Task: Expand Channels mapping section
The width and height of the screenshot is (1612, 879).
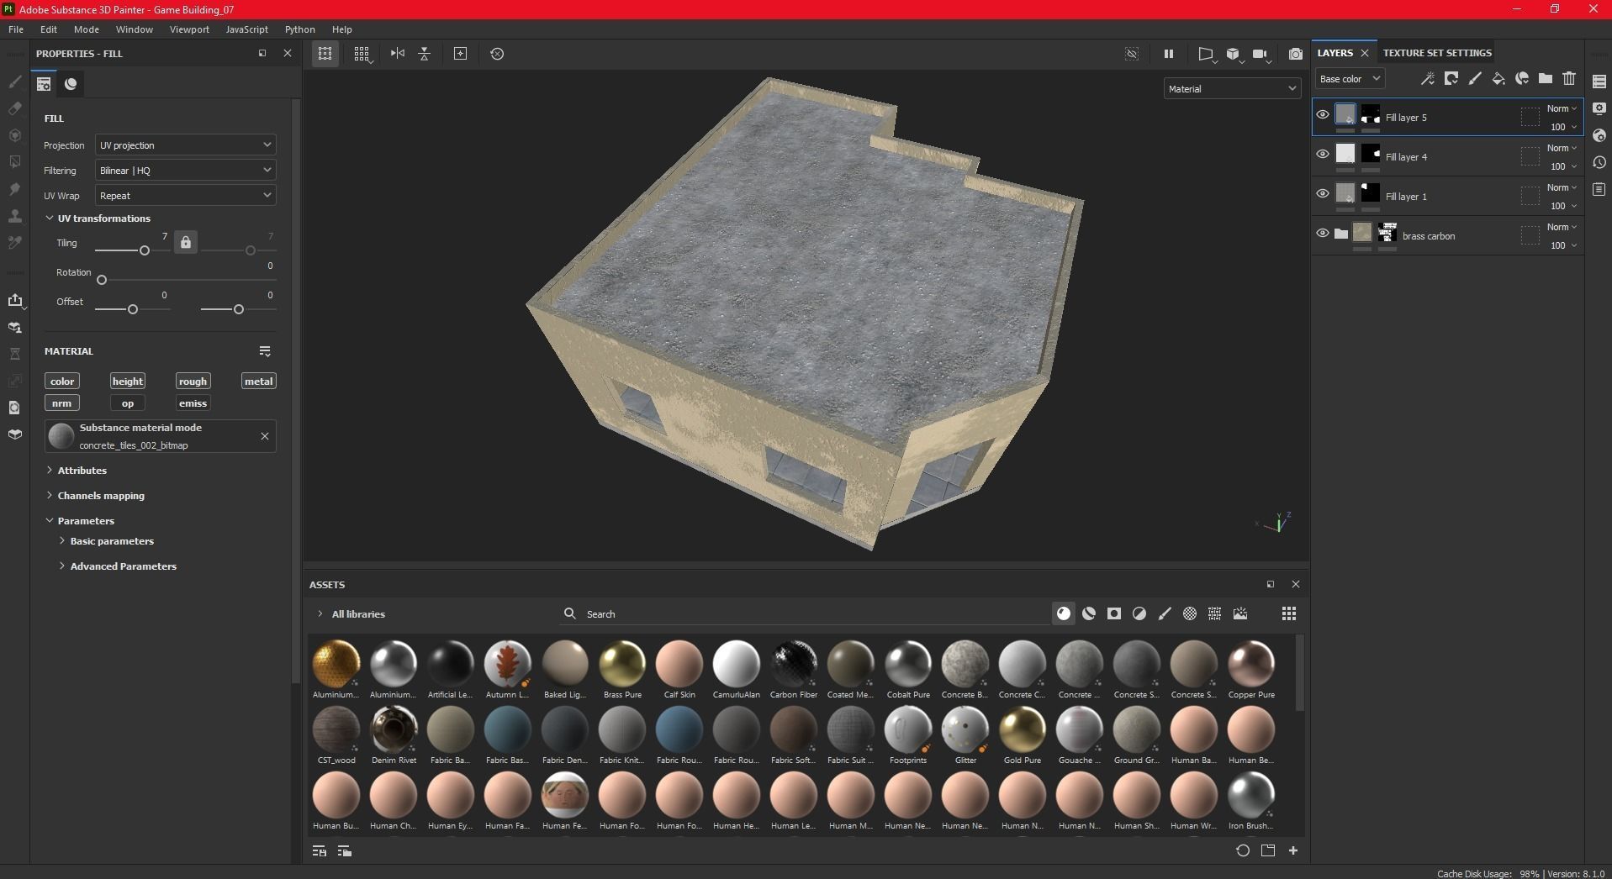Action: [x=50, y=496]
